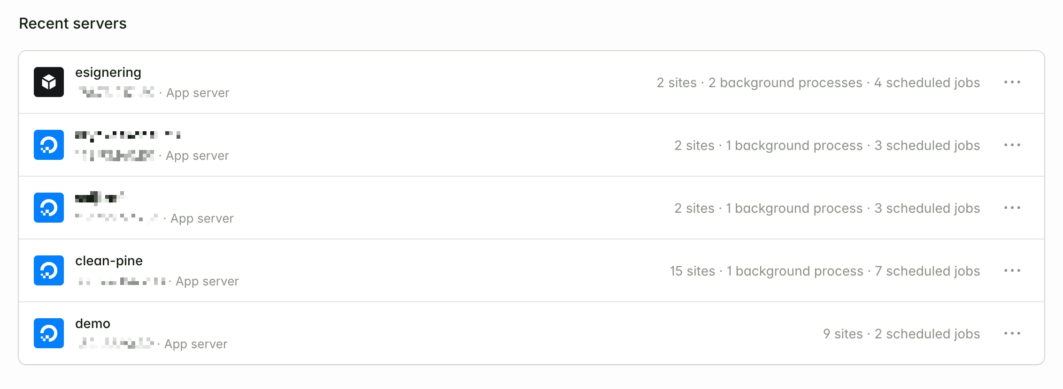Open the three-dot menu directly above clean-pine's menu
This screenshot has width=1063, height=389.
tap(1012, 208)
